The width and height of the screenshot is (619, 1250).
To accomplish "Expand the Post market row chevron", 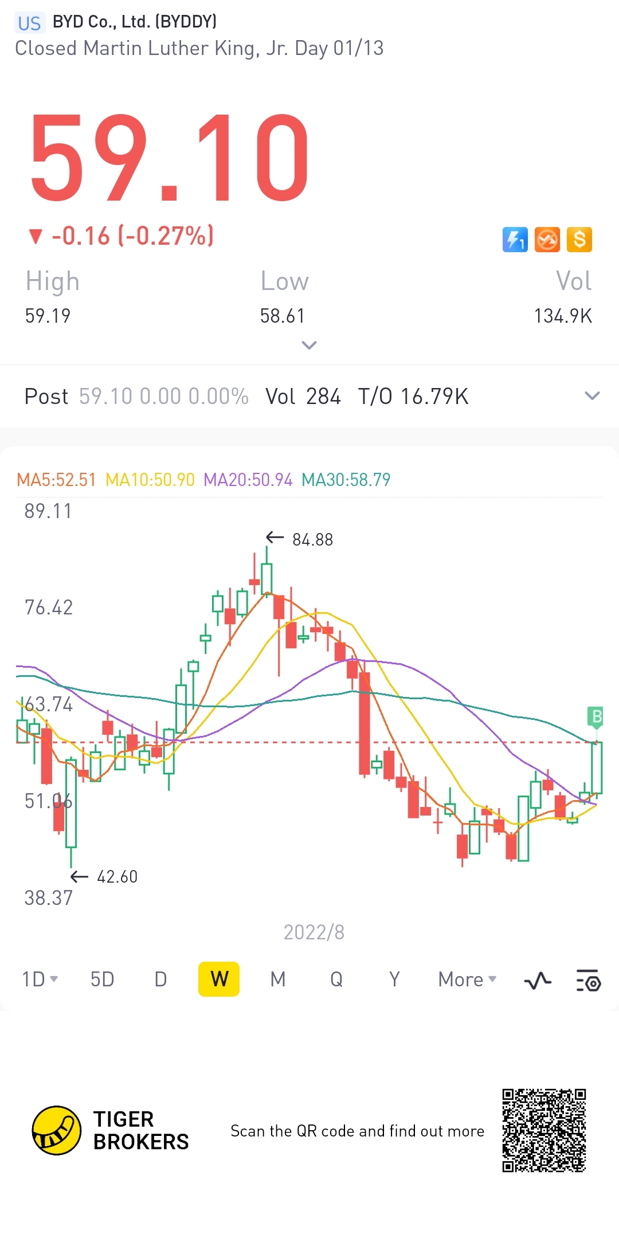I will coord(592,395).
